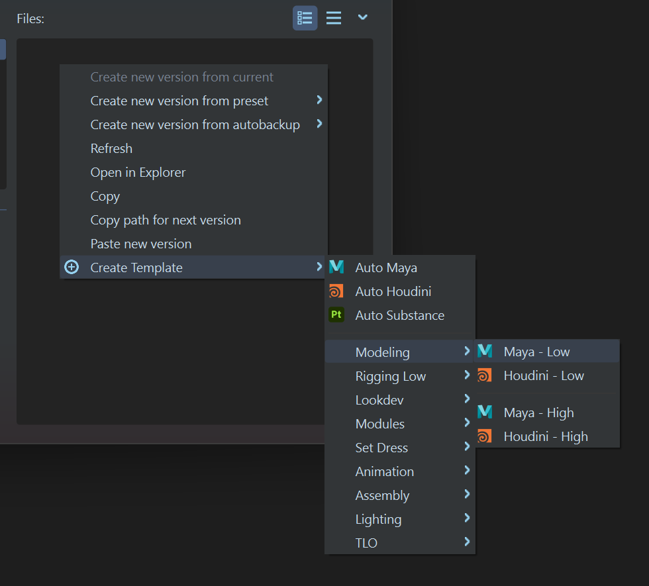Select Refresh in the context menu

[193, 148]
